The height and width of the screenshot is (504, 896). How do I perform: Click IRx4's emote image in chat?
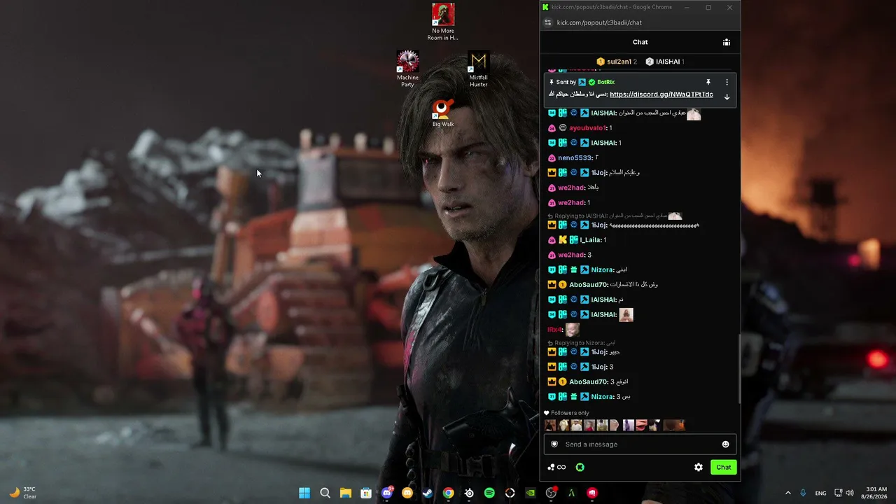pyautogui.click(x=572, y=330)
